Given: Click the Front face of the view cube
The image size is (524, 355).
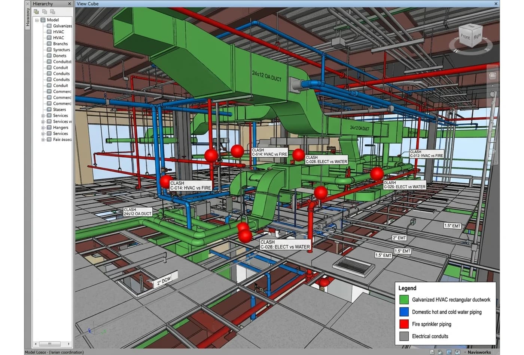Looking at the screenshot, I should coord(465,37).
